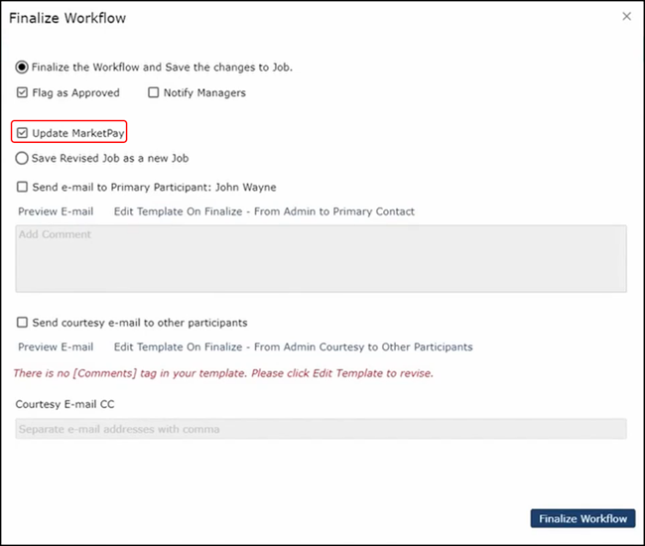645x546 pixels.
Task: Enable the Notify Managers checkbox
Action: click(x=154, y=93)
